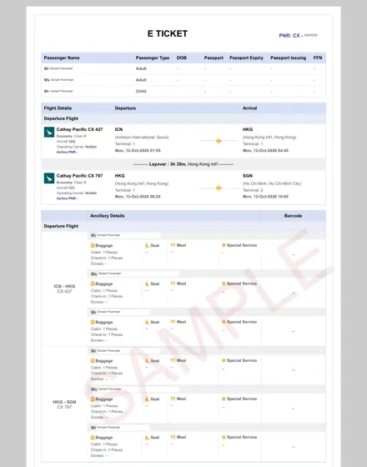This screenshot has width=367, height=467.
Task: Click the Seat icon for Ms passenger on HKG - SGN
Action: pos(147,399)
